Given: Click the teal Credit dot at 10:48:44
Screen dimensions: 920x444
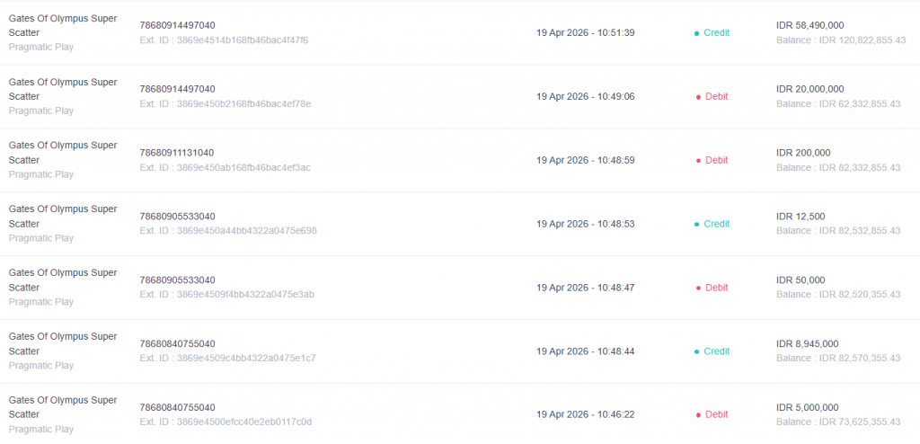Looking at the screenshot, I should 696,352.
